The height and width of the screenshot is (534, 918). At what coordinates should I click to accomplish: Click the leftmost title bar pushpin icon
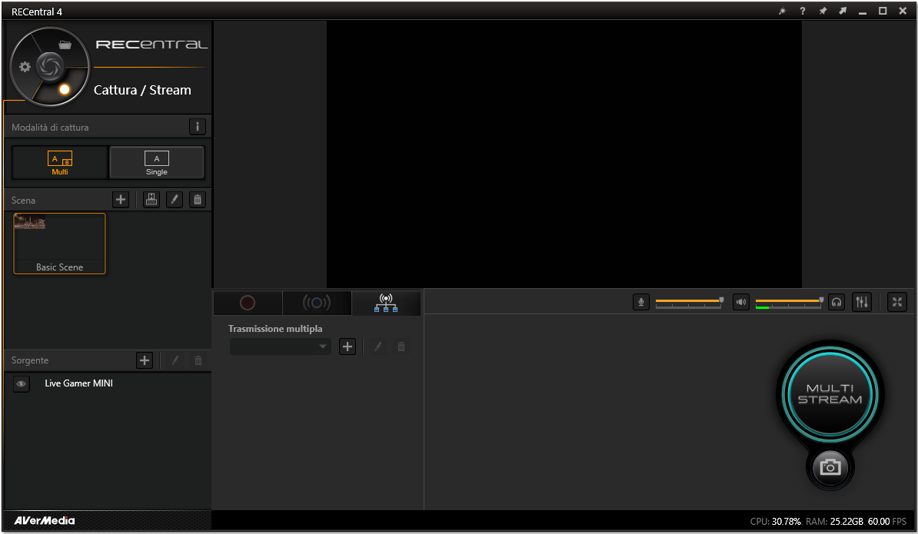tap(782, 11)
